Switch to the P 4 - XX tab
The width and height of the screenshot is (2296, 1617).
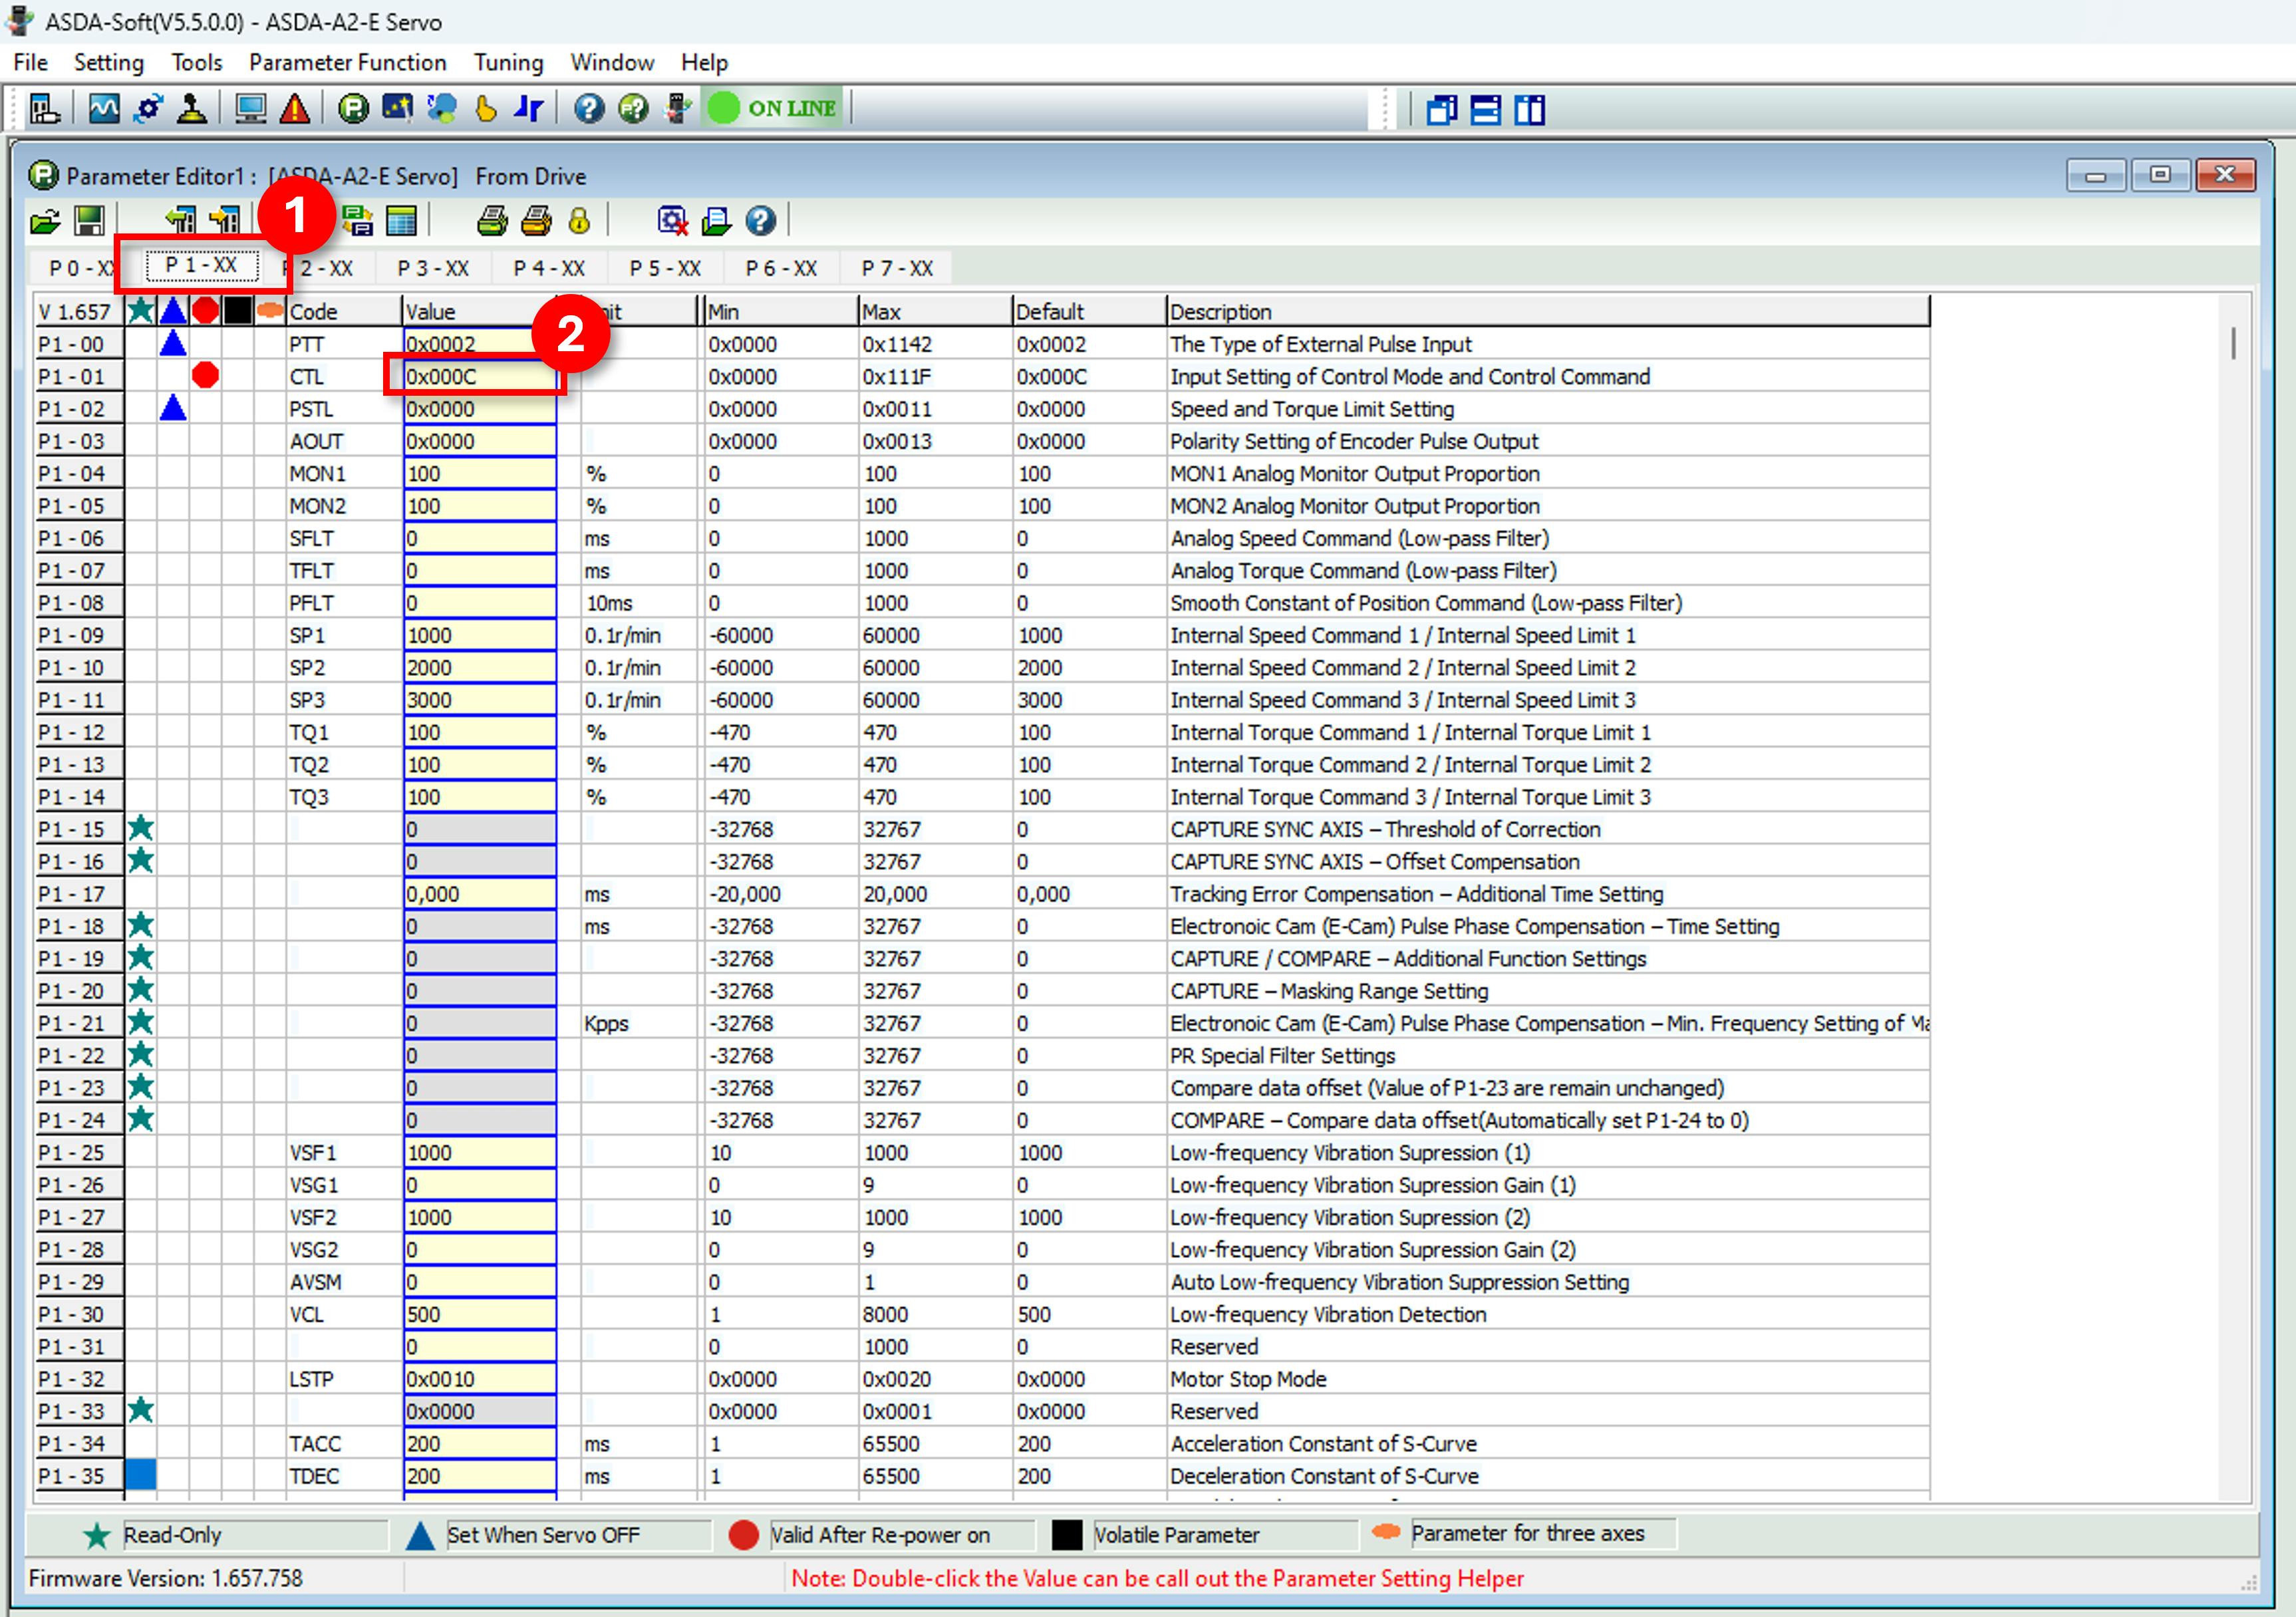[x=549, y=268]
